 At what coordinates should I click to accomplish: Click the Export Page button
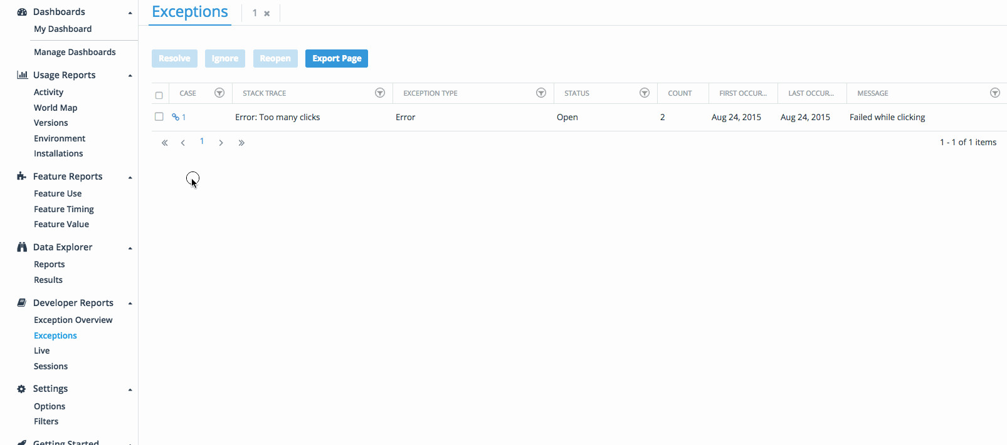(x=337, y=58)
